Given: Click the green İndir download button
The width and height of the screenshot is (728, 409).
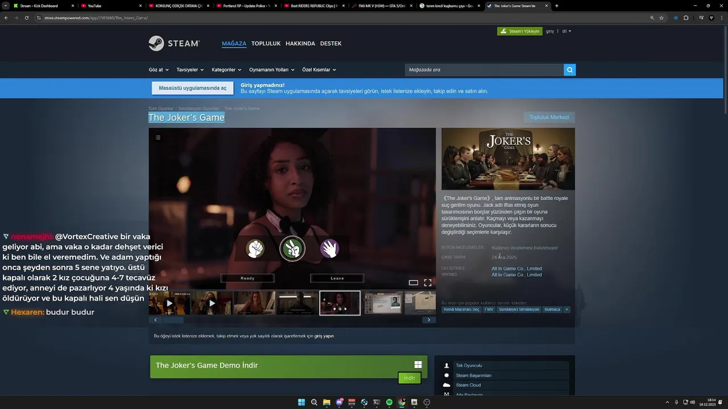Looking at the screenshot, I should (409, 378).
